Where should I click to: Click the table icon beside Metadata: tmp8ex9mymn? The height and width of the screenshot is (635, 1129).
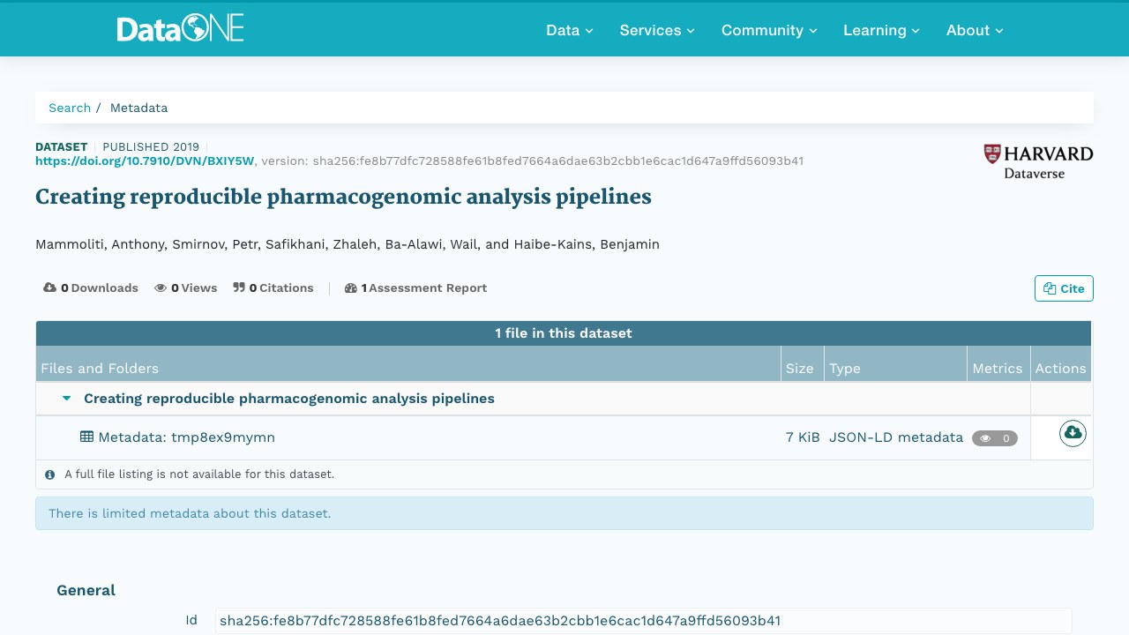pyautogui.click(x=86, y=437)
